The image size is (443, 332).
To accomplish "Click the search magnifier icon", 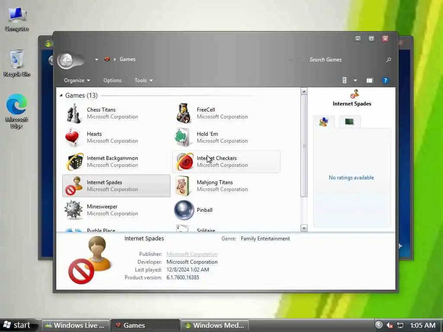I will click(388, 60).
